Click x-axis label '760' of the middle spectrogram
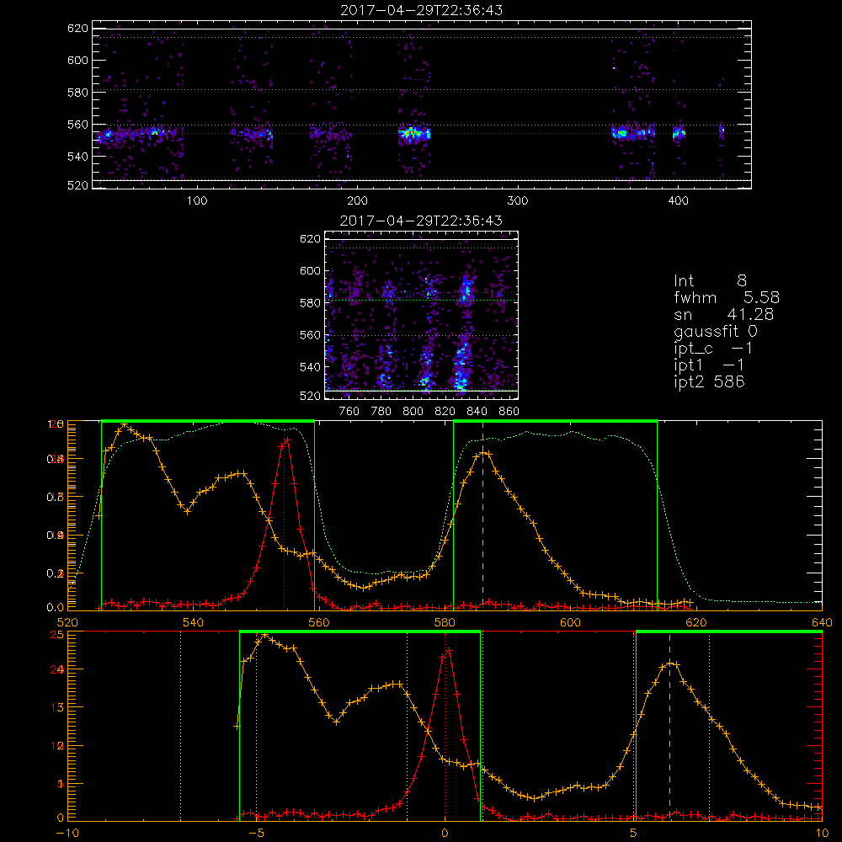The height and width of the screenshot is (842, 842). 349,412
